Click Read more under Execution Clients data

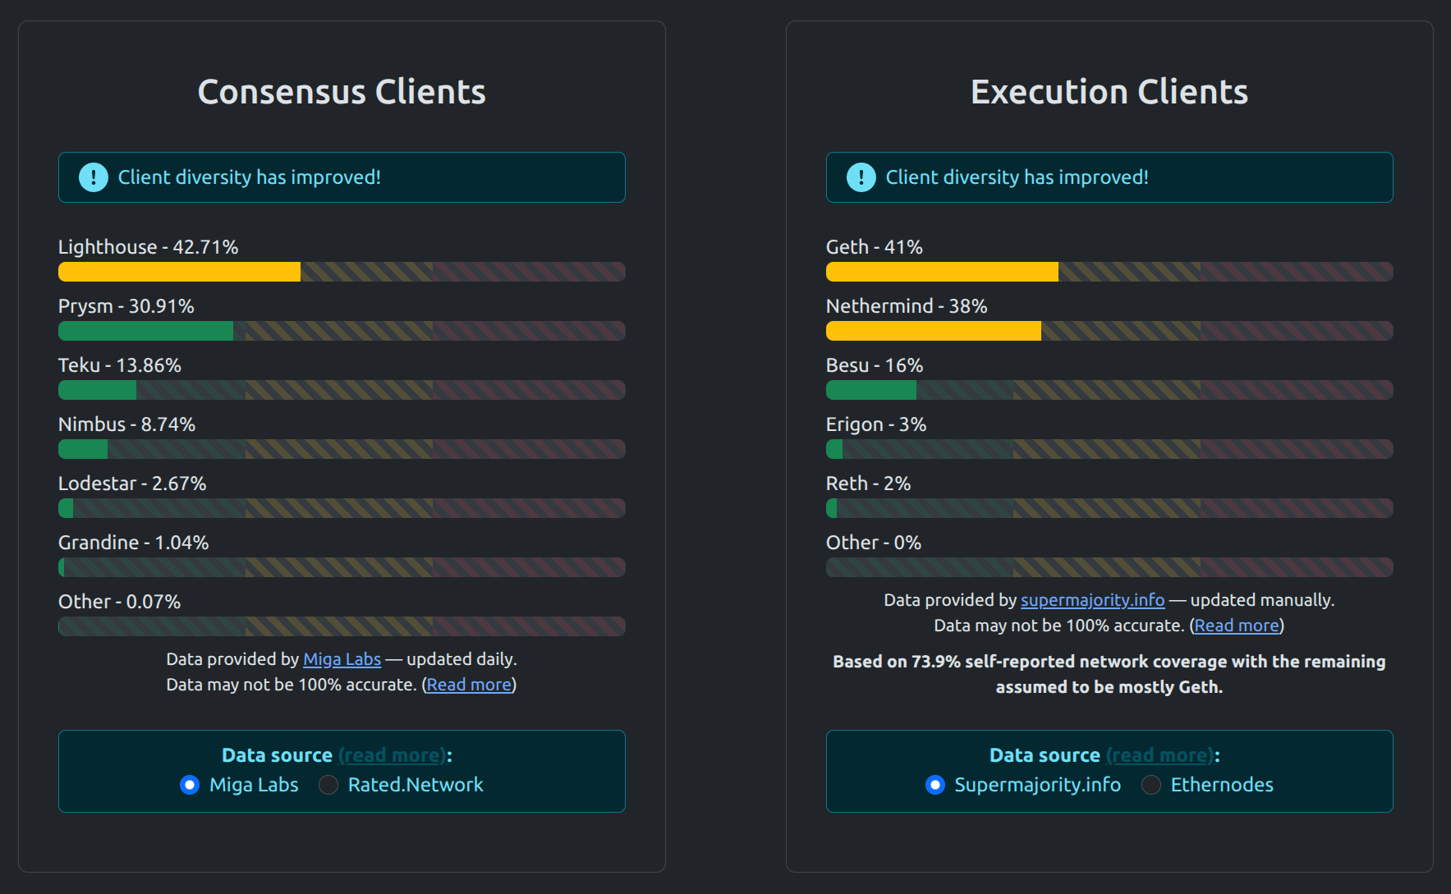pos(1237,626)
